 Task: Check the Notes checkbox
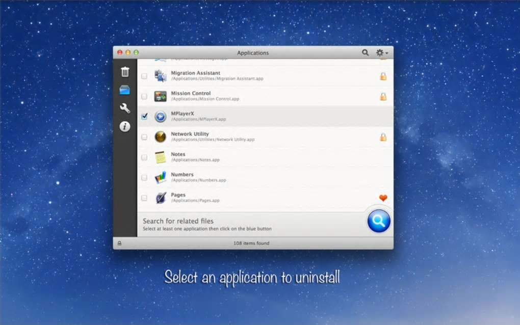[x=144, y=157]
